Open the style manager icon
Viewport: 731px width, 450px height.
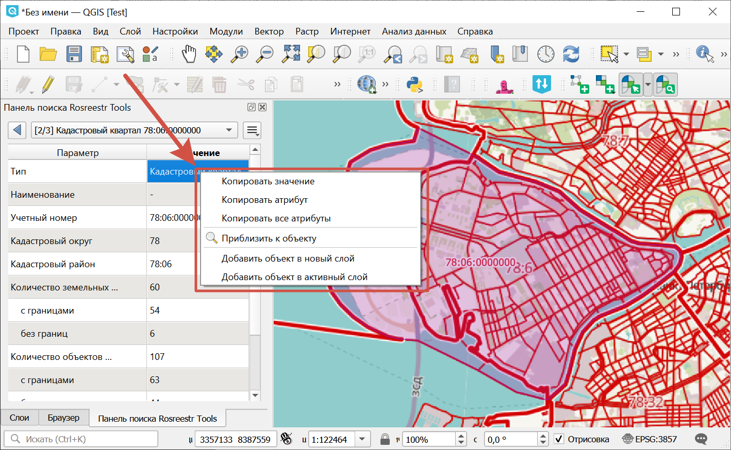click(151, 54)
